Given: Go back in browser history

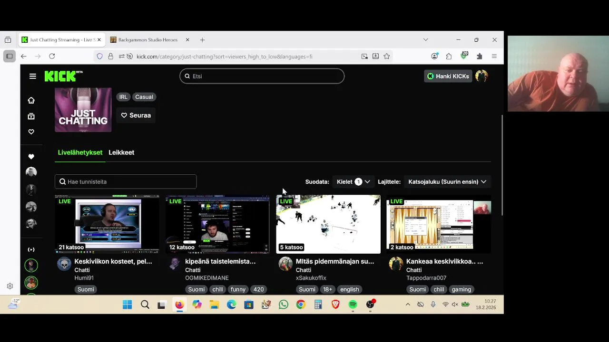Looking at the screenshot, I should click(23, 56).
